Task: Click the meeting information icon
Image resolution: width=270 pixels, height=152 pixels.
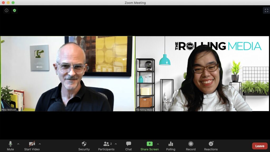Action: click(7, 11)
